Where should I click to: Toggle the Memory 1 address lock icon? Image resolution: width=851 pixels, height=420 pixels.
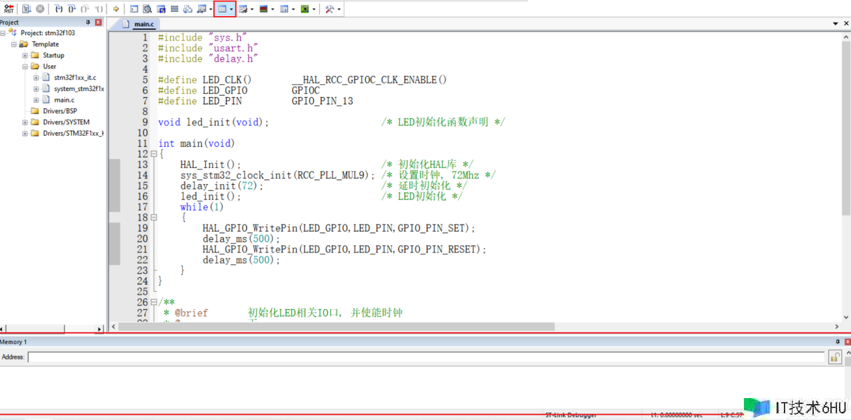click(x=835, y=358)
